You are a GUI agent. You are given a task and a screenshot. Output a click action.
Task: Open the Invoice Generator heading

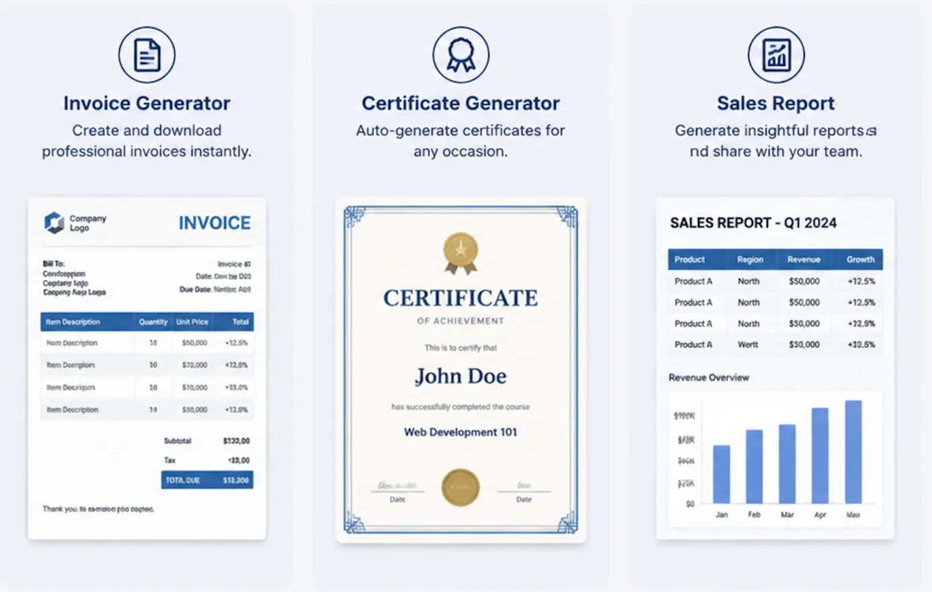point(147,103)
